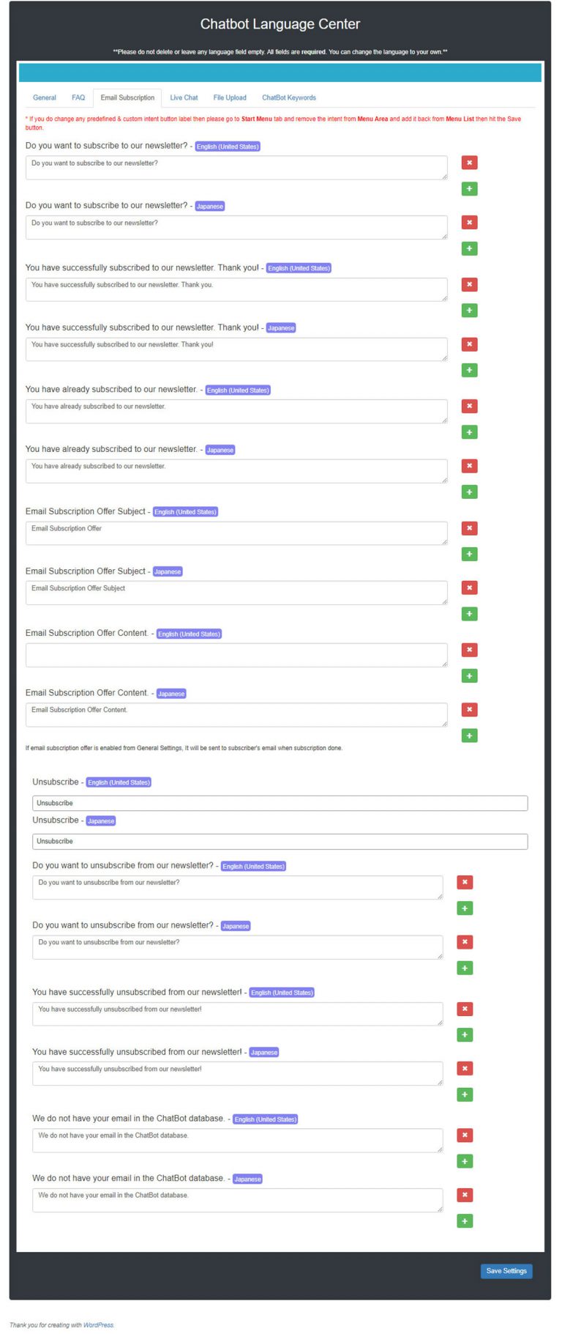Go to the File Upload tab

(230, 97)
